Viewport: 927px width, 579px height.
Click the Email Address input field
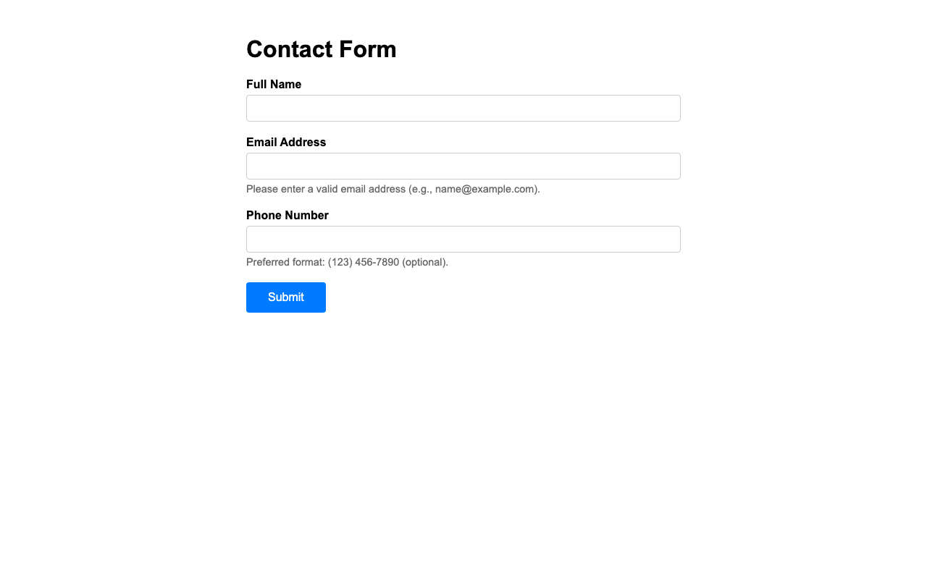(x=463, y=166)
